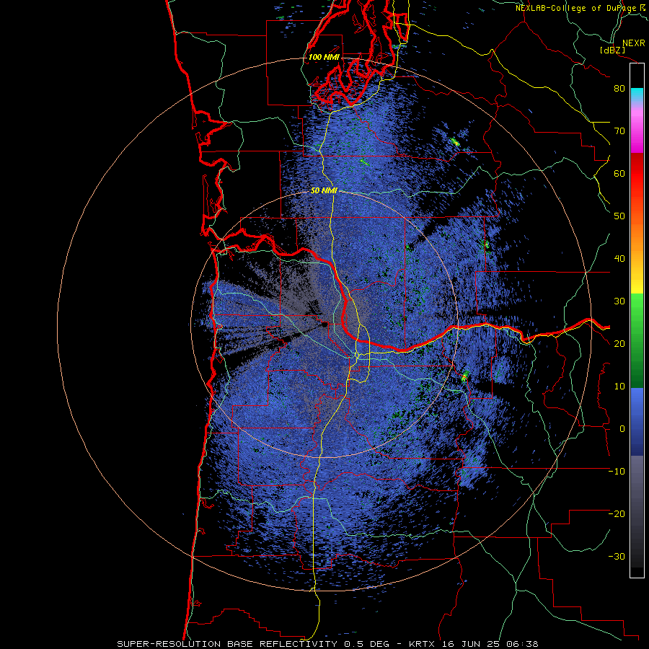Click the 20 value on dBZ scale
Viewport: 649px width, 649px height.
(x=619, y=343)
